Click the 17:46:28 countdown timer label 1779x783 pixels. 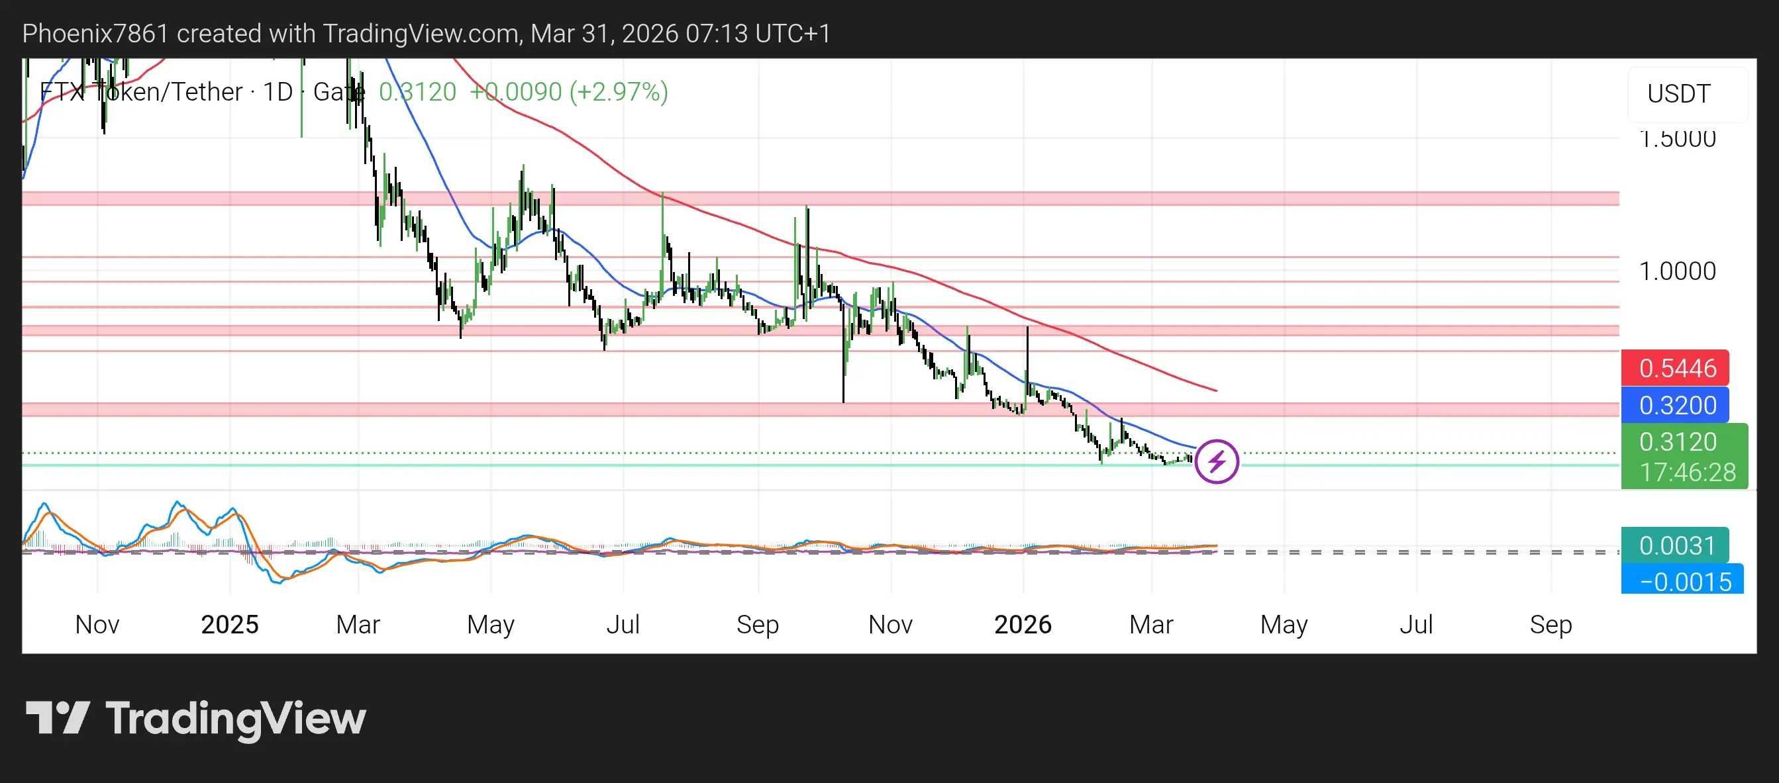pos(1686,473)
